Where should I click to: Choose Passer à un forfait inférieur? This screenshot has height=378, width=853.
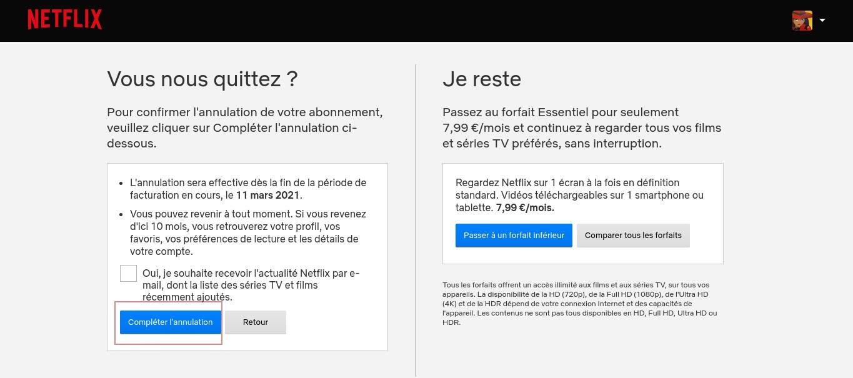513,236
